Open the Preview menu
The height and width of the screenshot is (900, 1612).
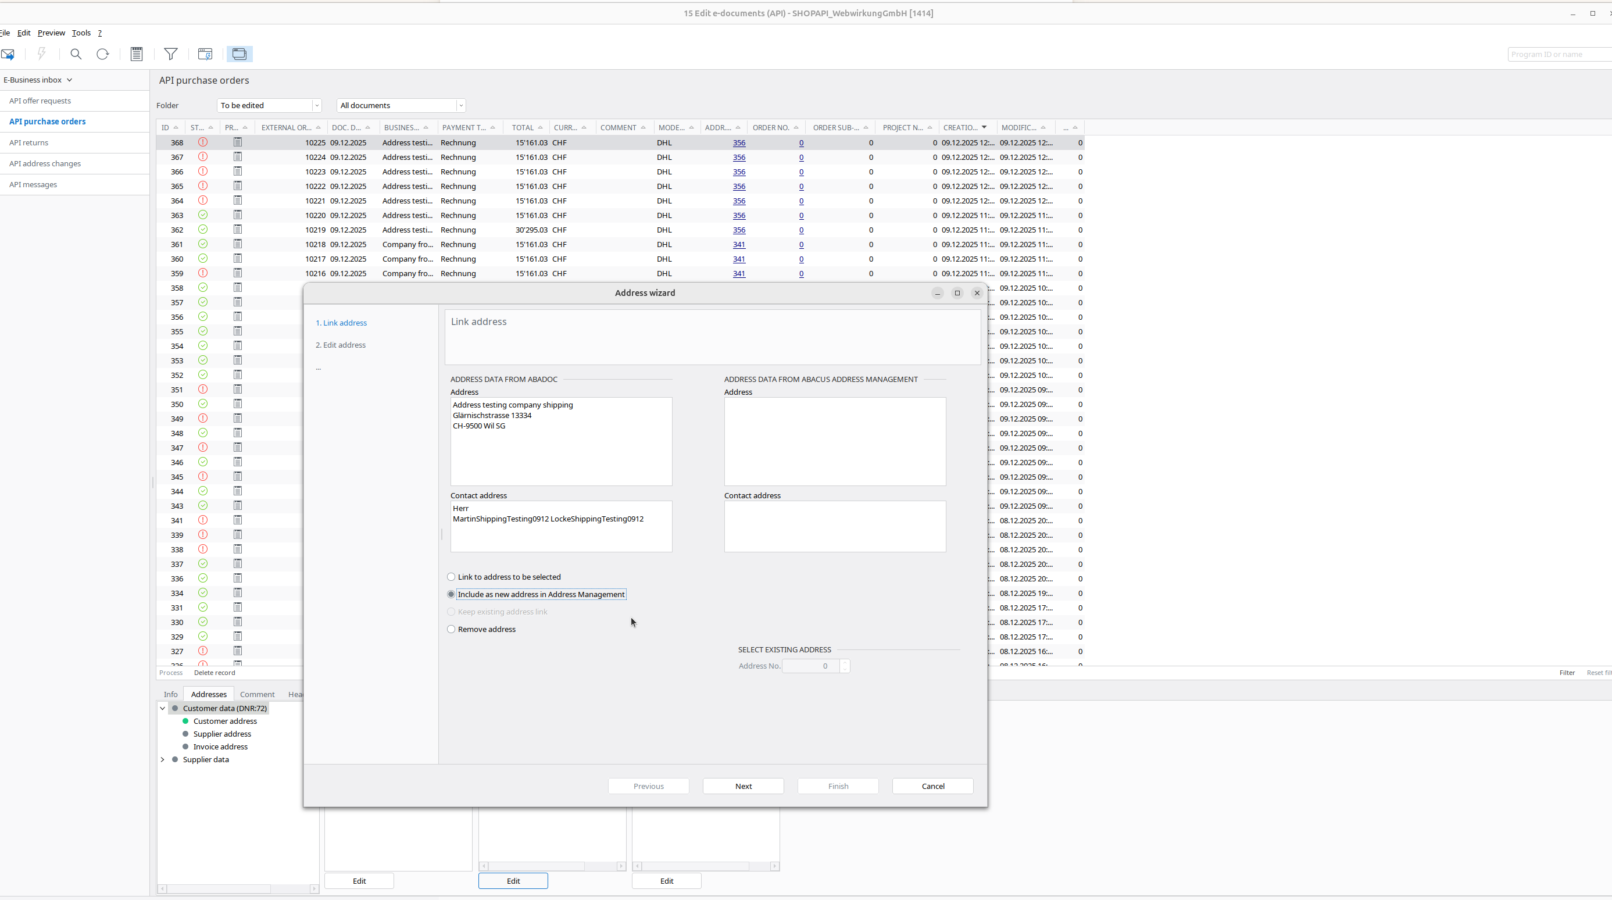51,33
